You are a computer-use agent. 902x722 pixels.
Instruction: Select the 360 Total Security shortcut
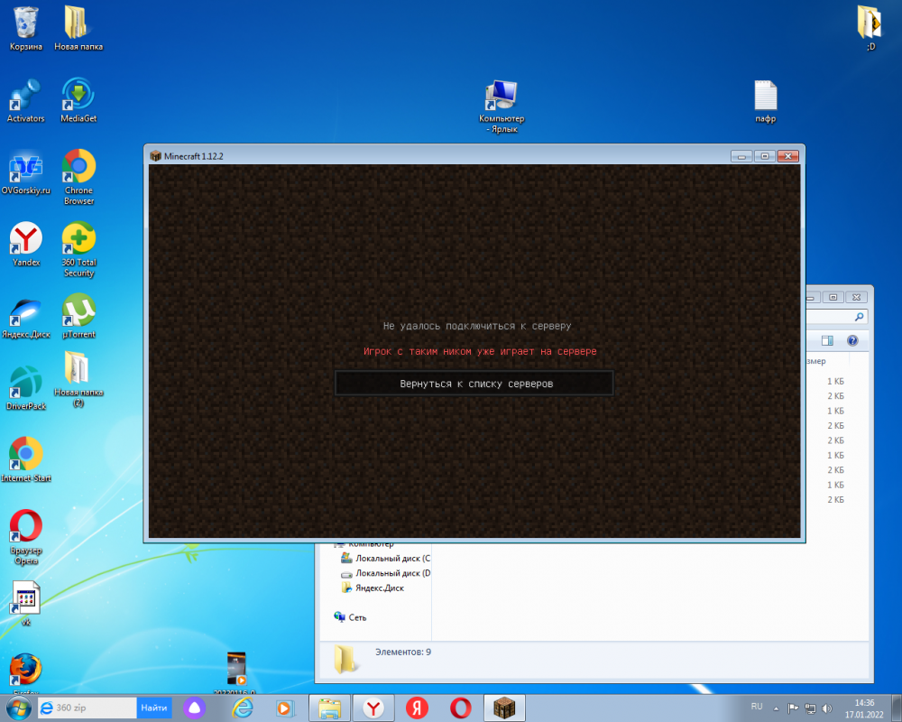pyautogui.click(x=78, y=249)
